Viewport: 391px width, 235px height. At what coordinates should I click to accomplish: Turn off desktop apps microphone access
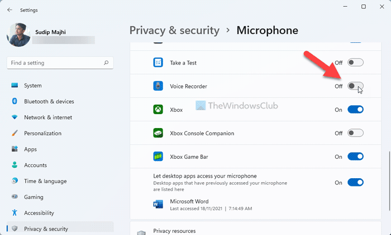(355, 182)
